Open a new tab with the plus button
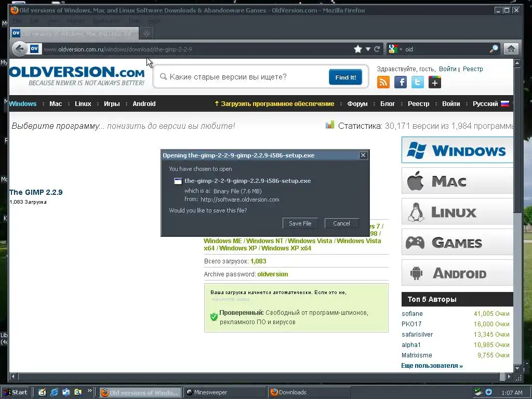This screenshot has height=399, width=532. click(146, 33)
